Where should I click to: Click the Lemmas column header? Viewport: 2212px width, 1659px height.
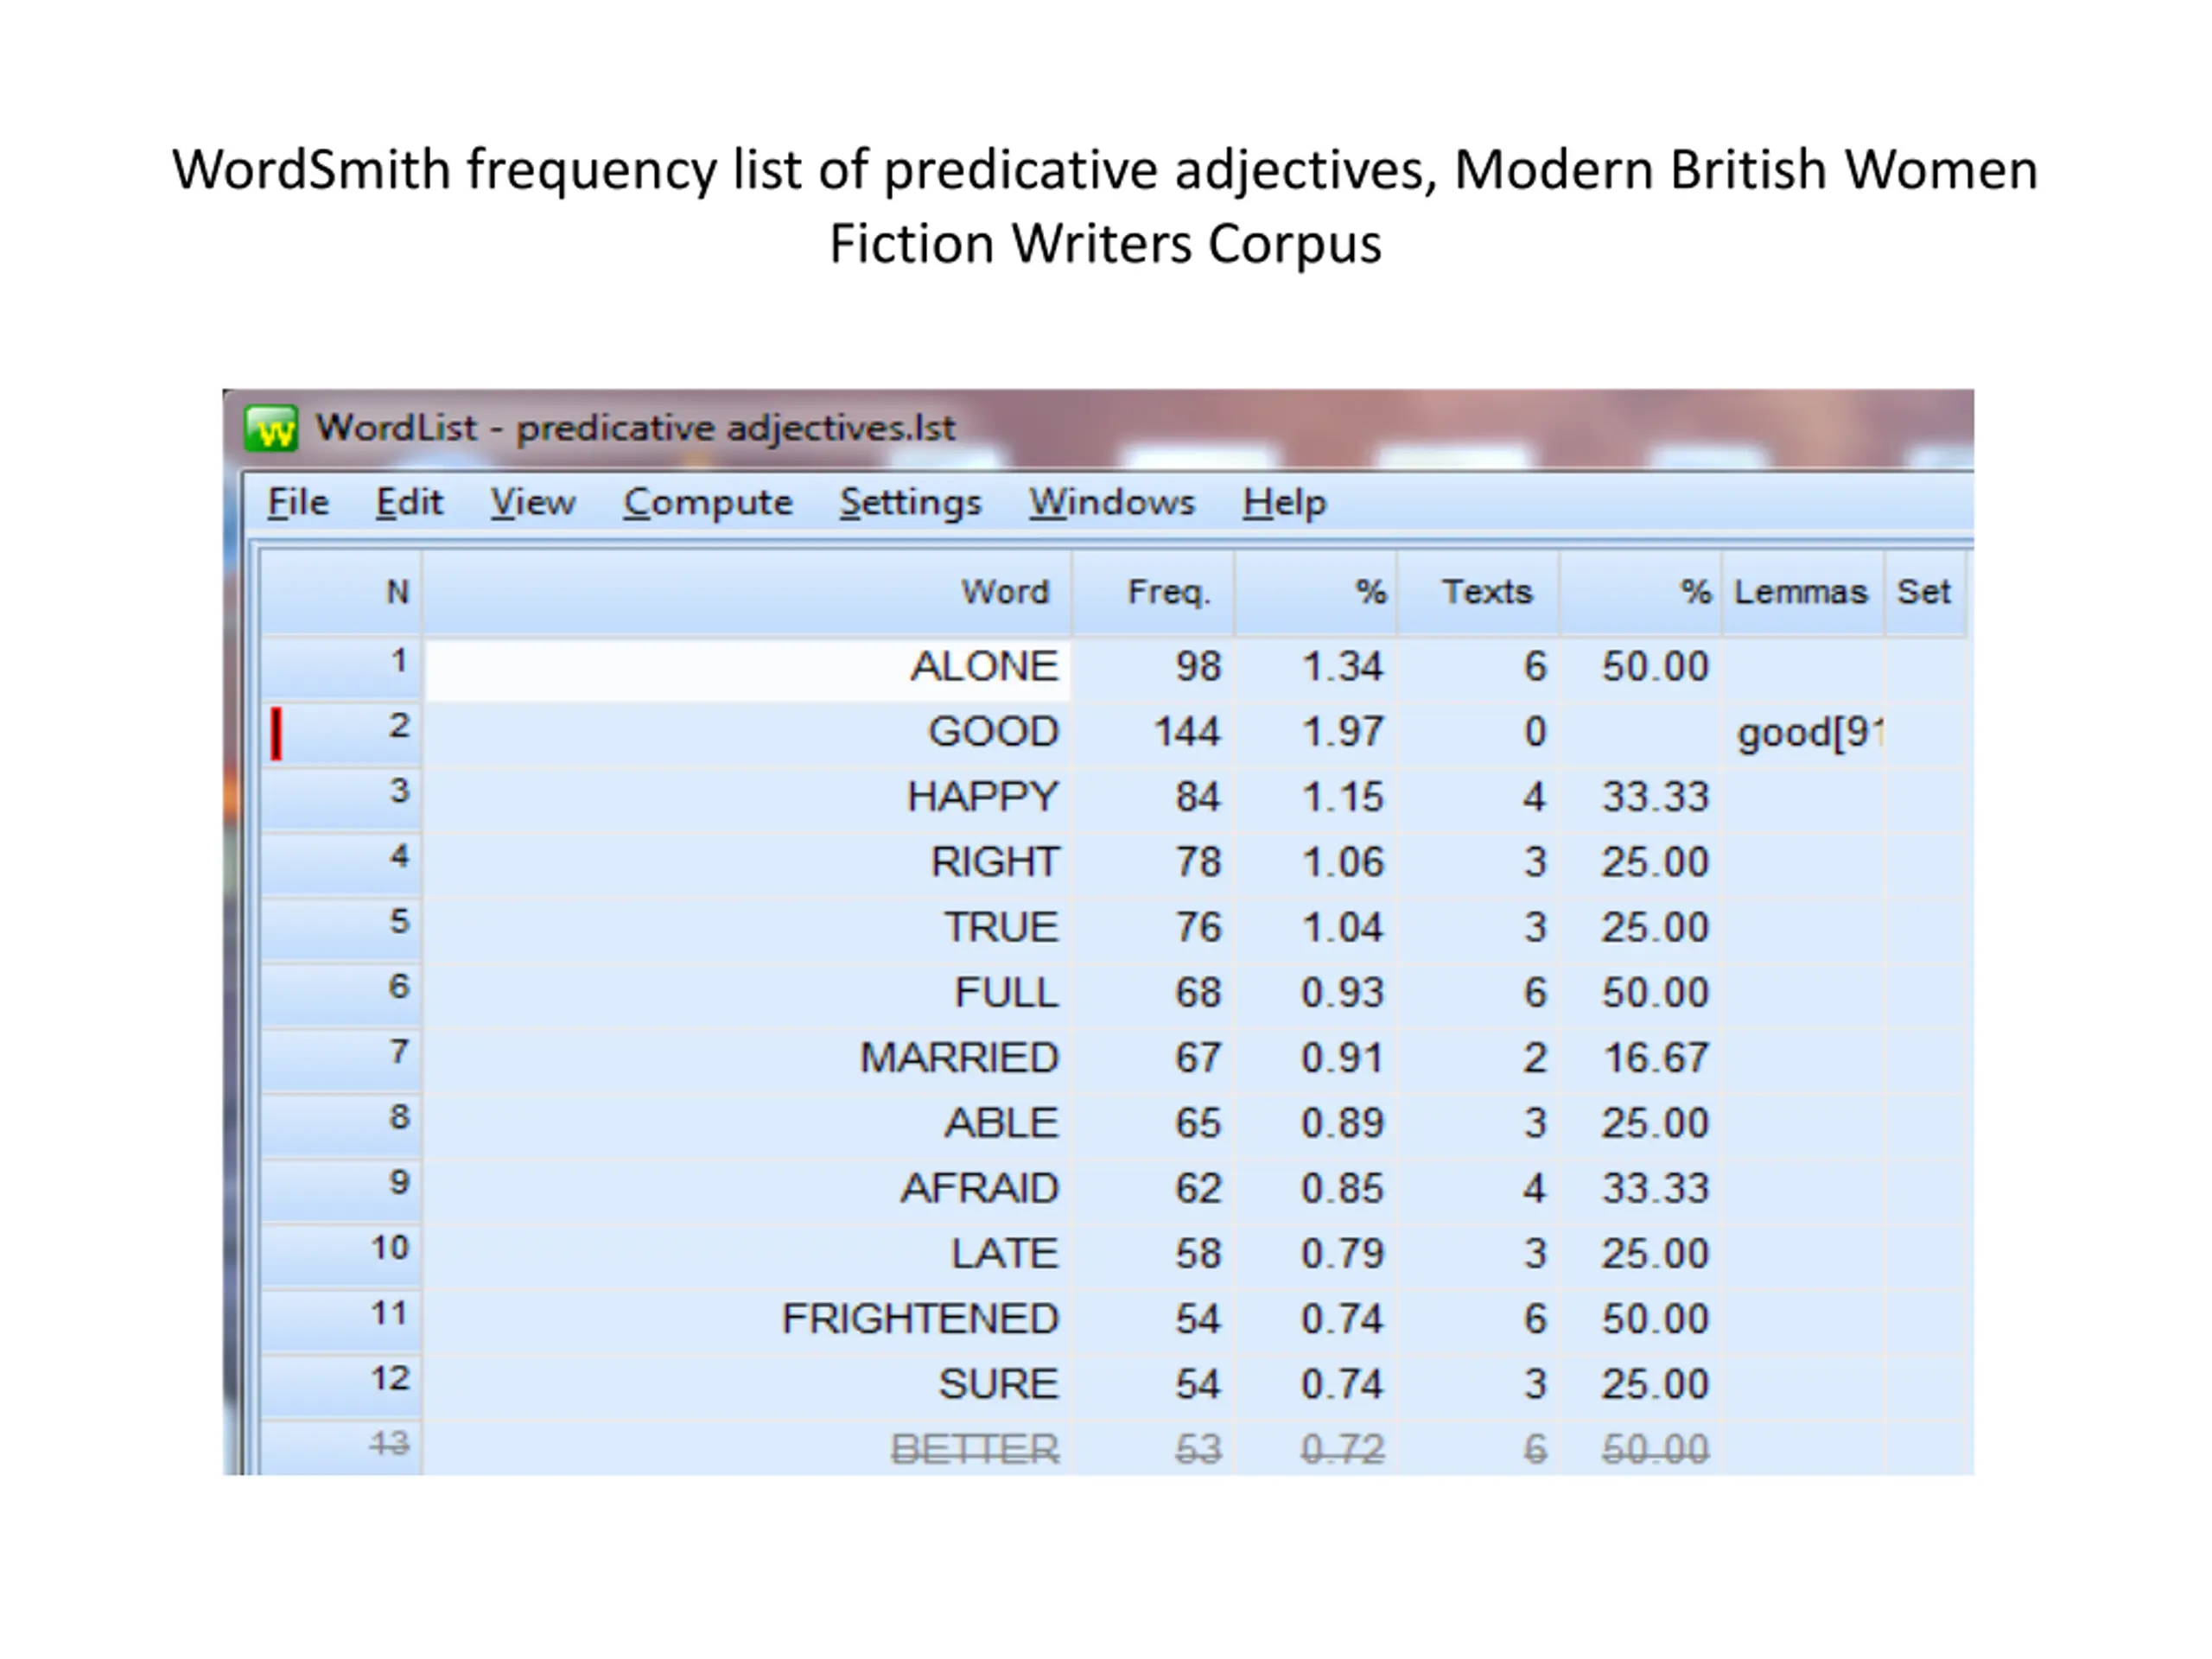point(1803,592)
